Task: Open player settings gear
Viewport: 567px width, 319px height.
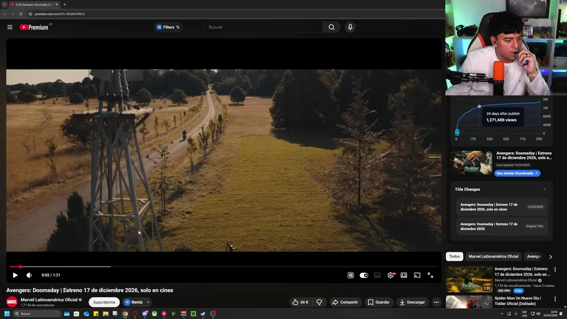Action: tap(391, 275)
